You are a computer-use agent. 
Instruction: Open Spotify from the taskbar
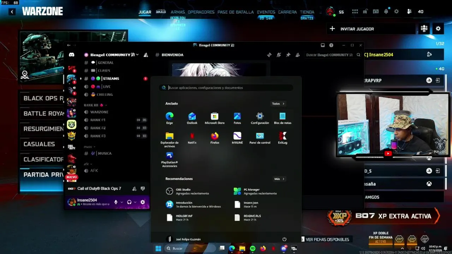click(252, 248)
